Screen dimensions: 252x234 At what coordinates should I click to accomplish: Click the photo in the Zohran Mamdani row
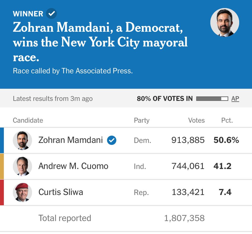(22, 140)
